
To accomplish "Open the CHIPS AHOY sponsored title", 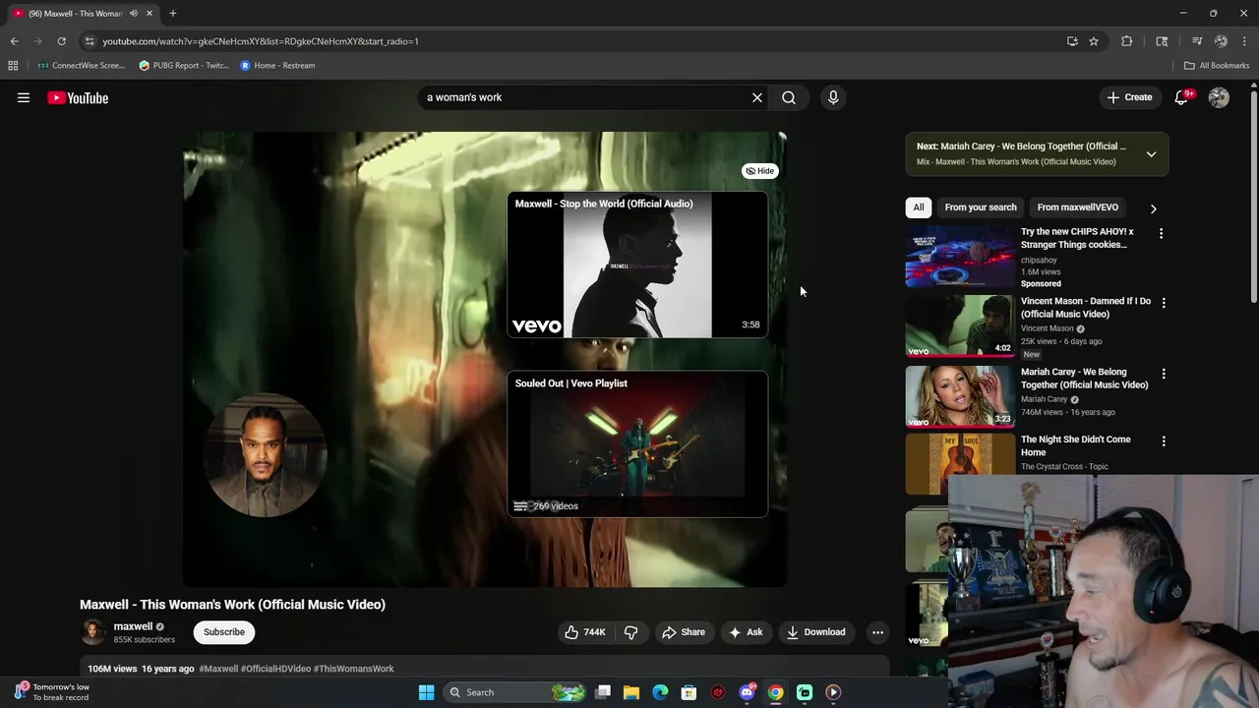I will 1077,238.
